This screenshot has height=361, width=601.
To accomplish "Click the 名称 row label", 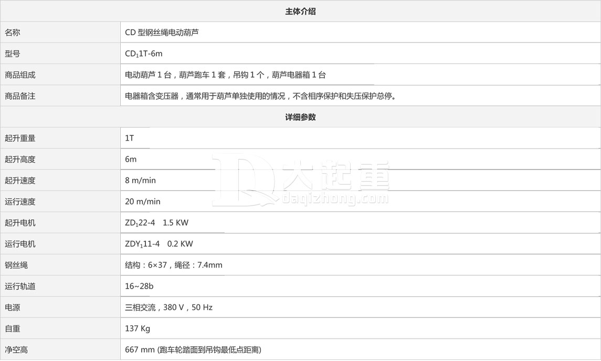I will (x=12, y=33).
